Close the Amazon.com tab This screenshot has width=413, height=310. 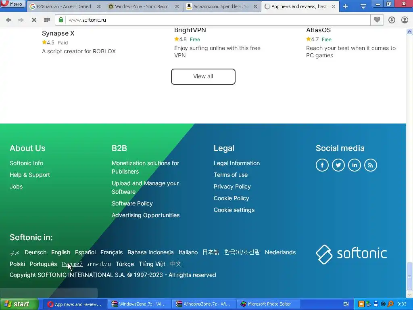click(x=255, y=6)
